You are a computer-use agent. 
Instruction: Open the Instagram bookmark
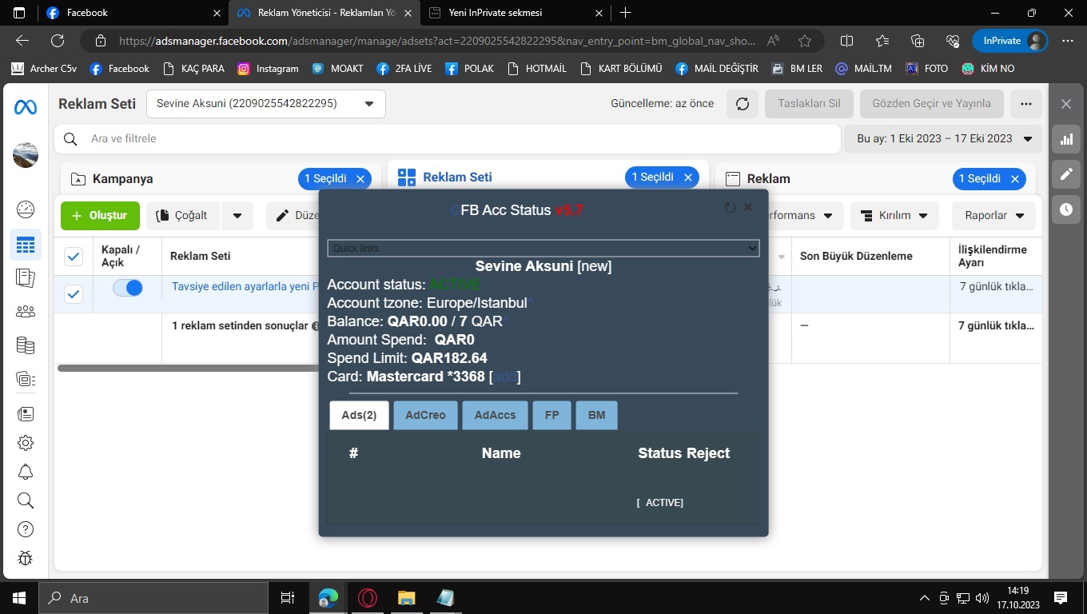point(268,69)
